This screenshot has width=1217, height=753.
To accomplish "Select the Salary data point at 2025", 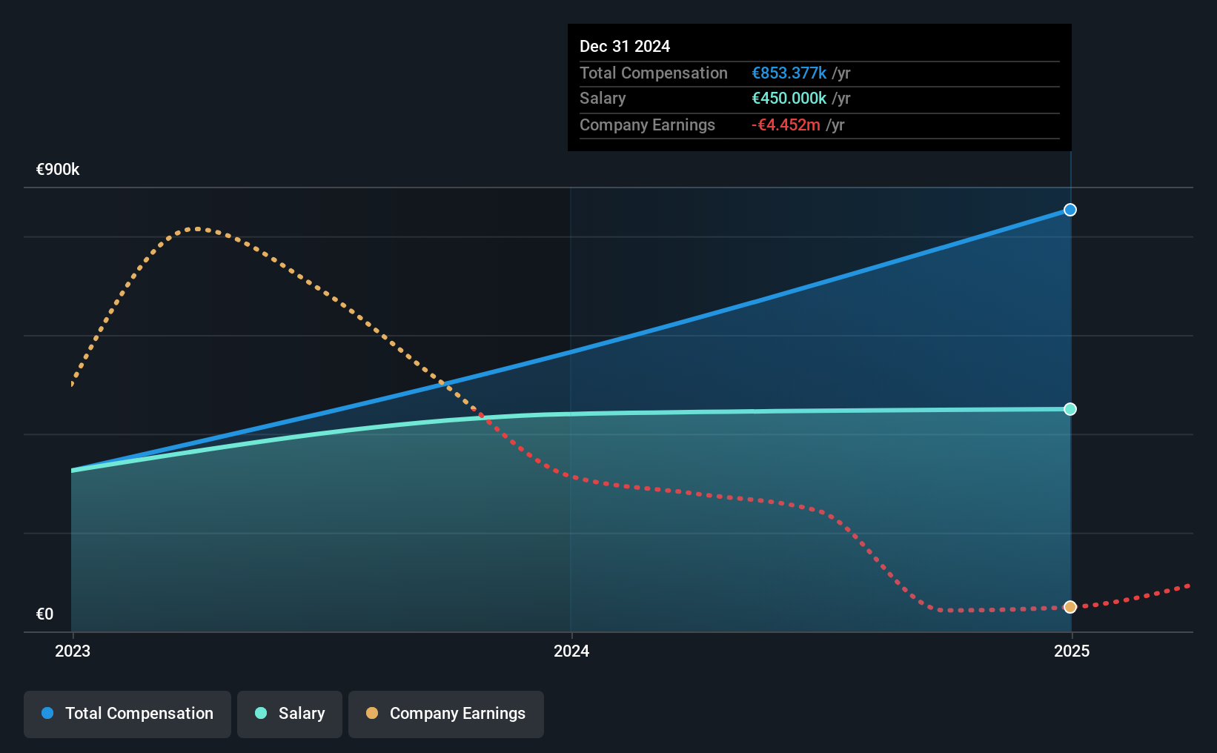I will pyautogui.click(x=1070, y=409).
